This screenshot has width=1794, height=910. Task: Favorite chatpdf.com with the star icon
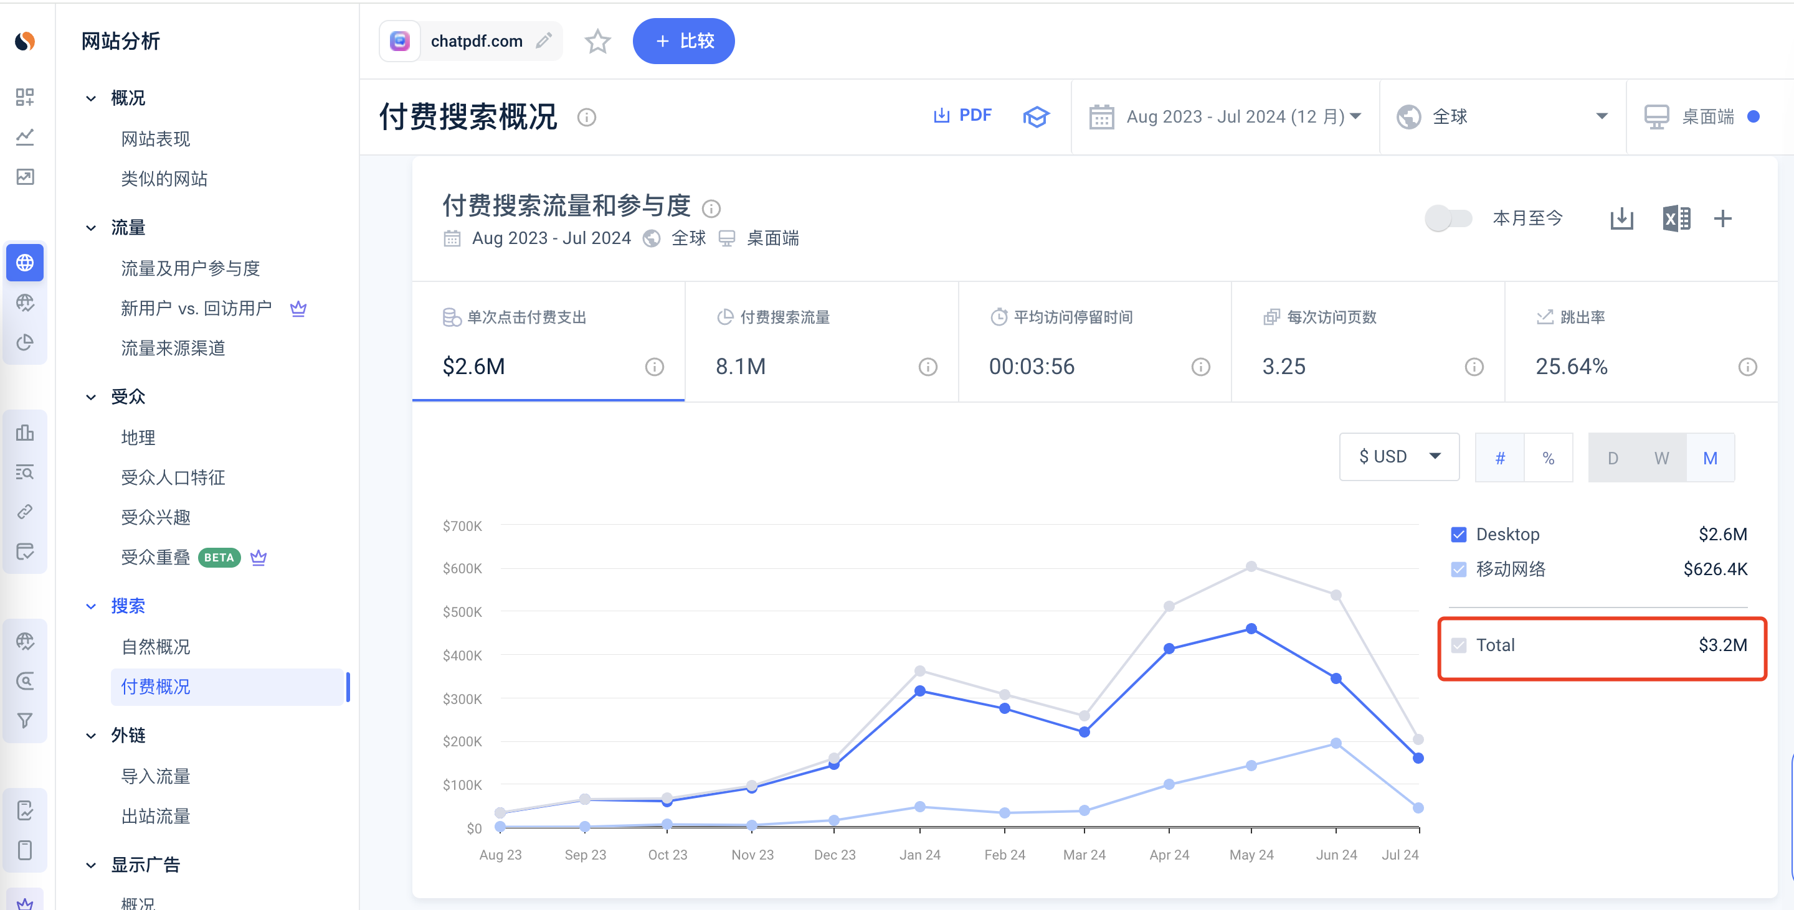coord(597,42)
